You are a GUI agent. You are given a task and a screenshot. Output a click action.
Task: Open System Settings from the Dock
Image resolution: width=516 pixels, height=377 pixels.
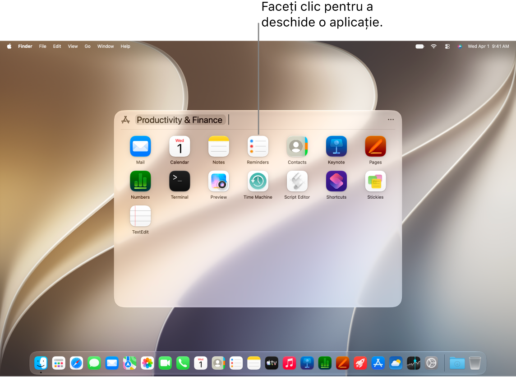tap(431, 363)
